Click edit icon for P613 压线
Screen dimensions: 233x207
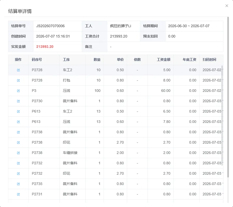[x=18, y=122]
